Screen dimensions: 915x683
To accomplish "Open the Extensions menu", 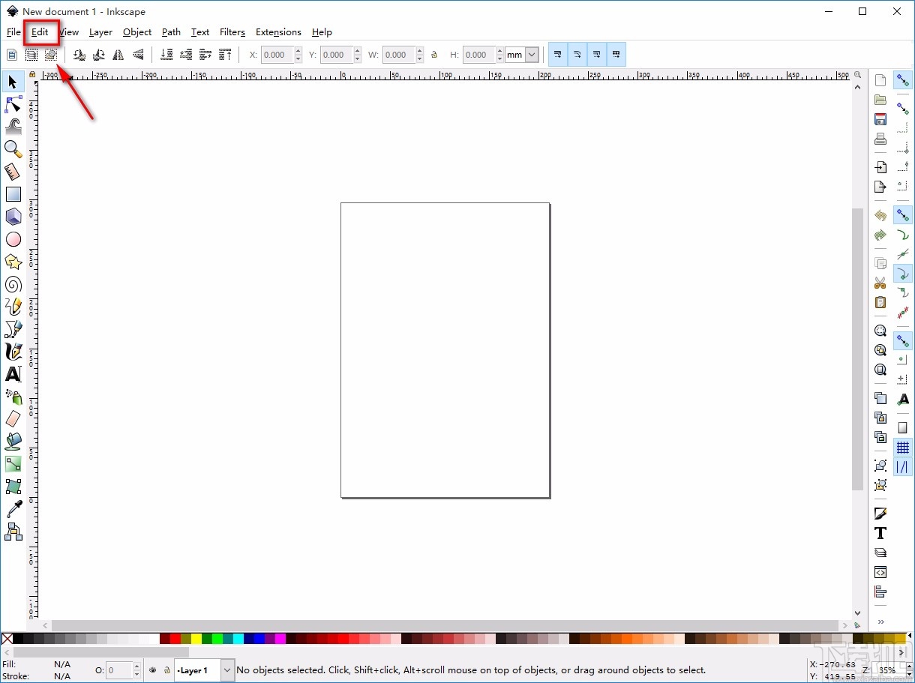I will point(278,32).
